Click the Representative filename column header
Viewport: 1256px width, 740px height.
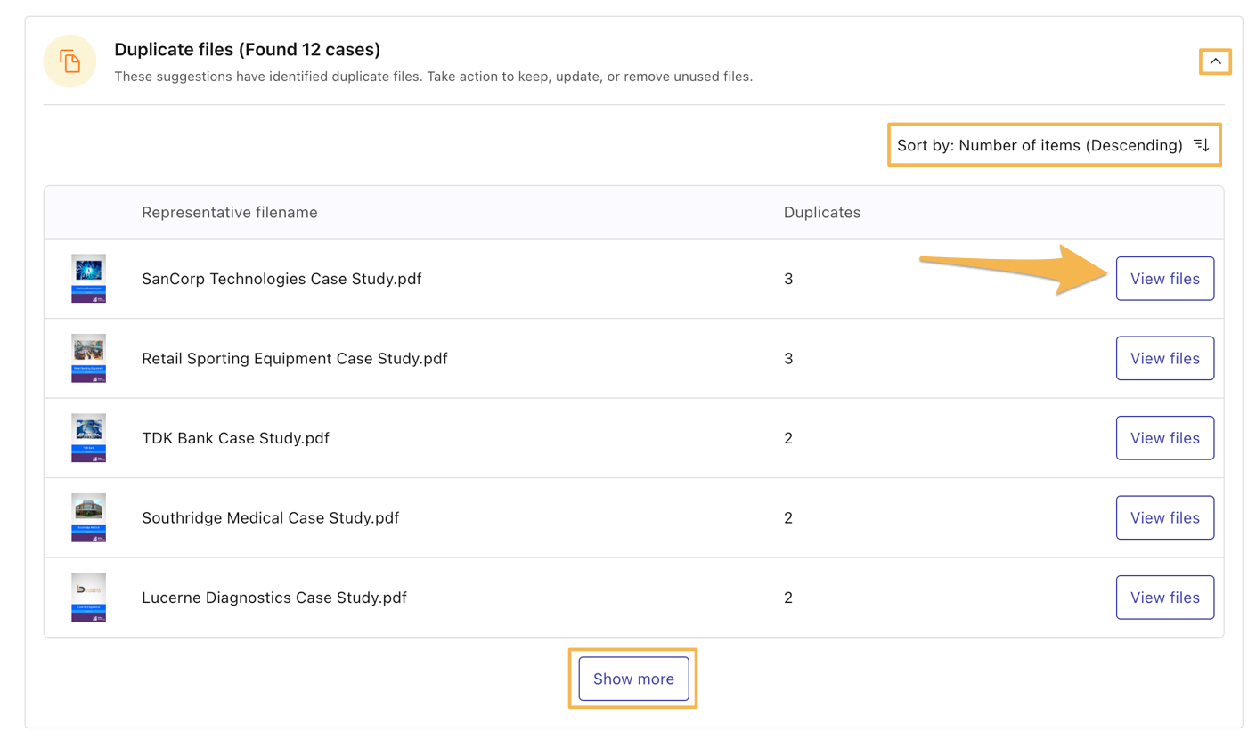point(230,213)
